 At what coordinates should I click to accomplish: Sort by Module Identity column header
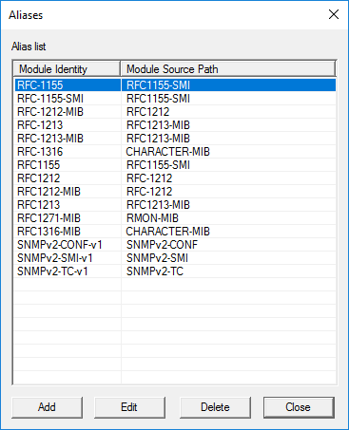[x=67, y=69]
